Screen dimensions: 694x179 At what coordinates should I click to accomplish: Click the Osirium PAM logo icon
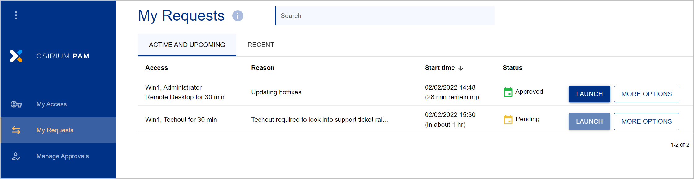pos(16,56)
